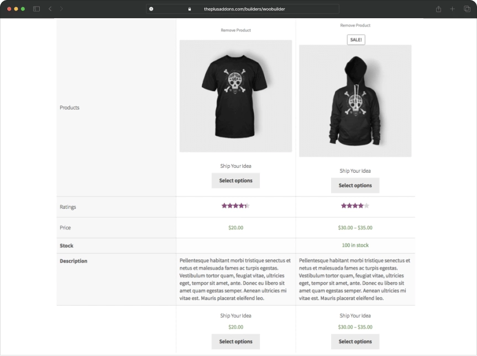477x356 pixels.
Task: Open the Ship Your Idea t-shirt link
Action: (x=235, y=166)
